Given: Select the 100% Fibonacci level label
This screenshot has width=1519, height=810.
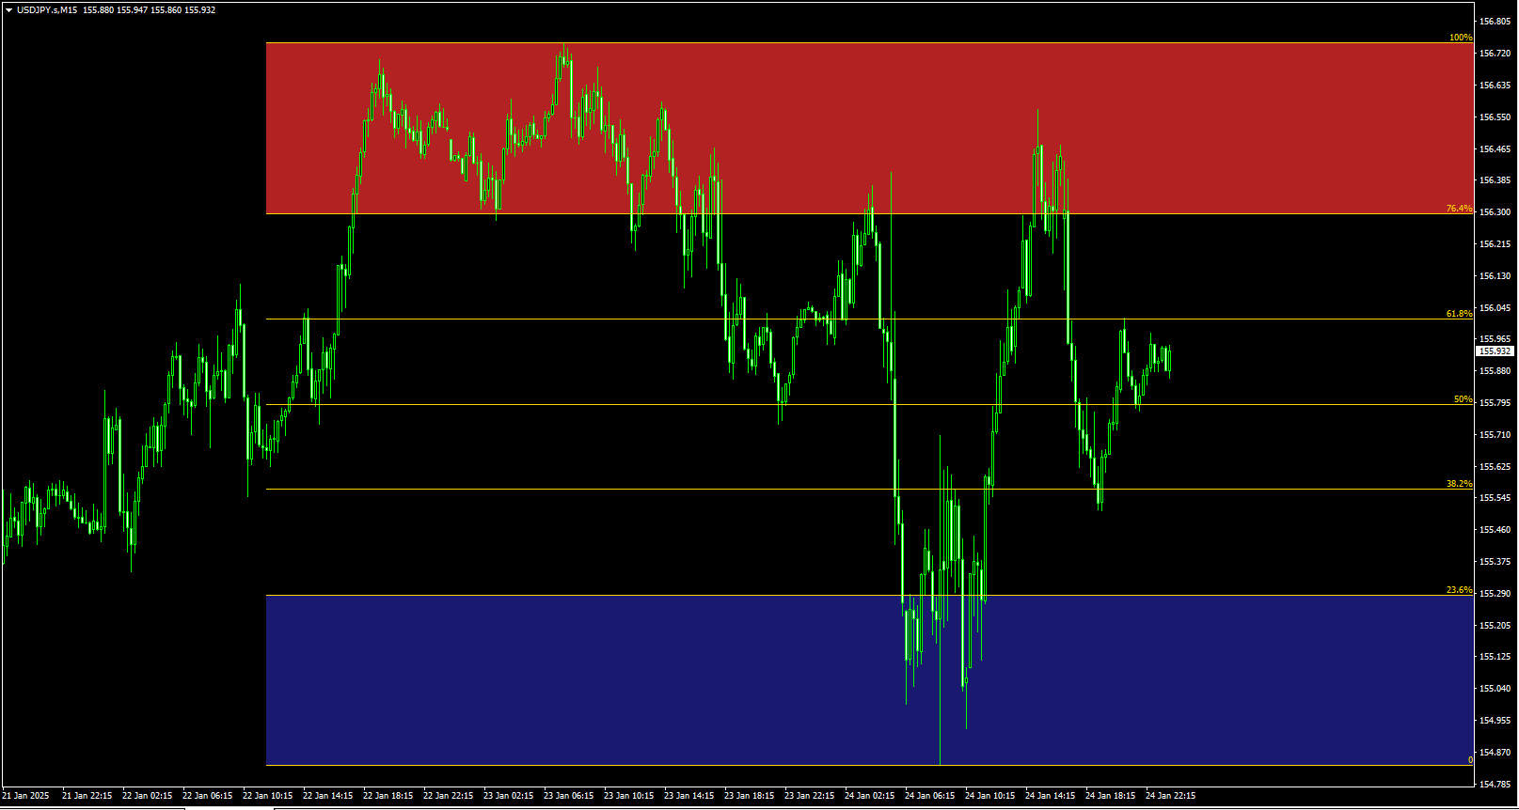Looking at the screenshot, I should pos(1461,38).
